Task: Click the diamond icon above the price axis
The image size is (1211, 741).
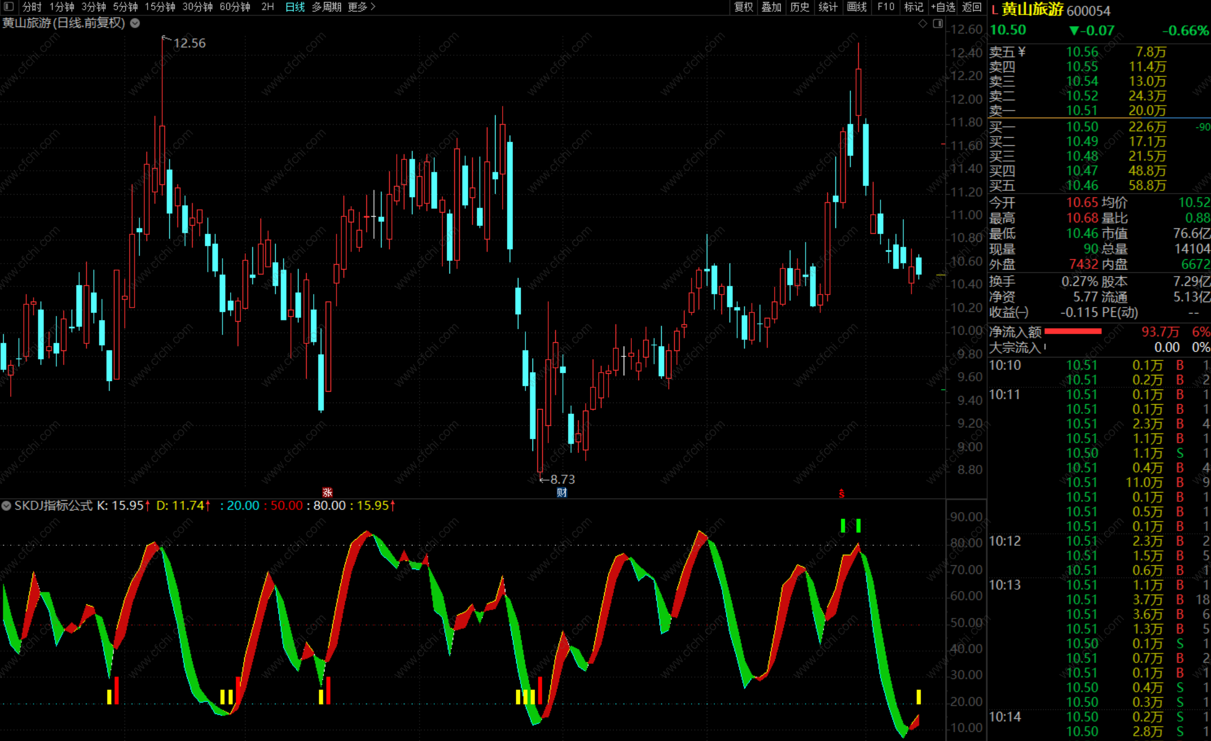Action: [x=922, y=23]
